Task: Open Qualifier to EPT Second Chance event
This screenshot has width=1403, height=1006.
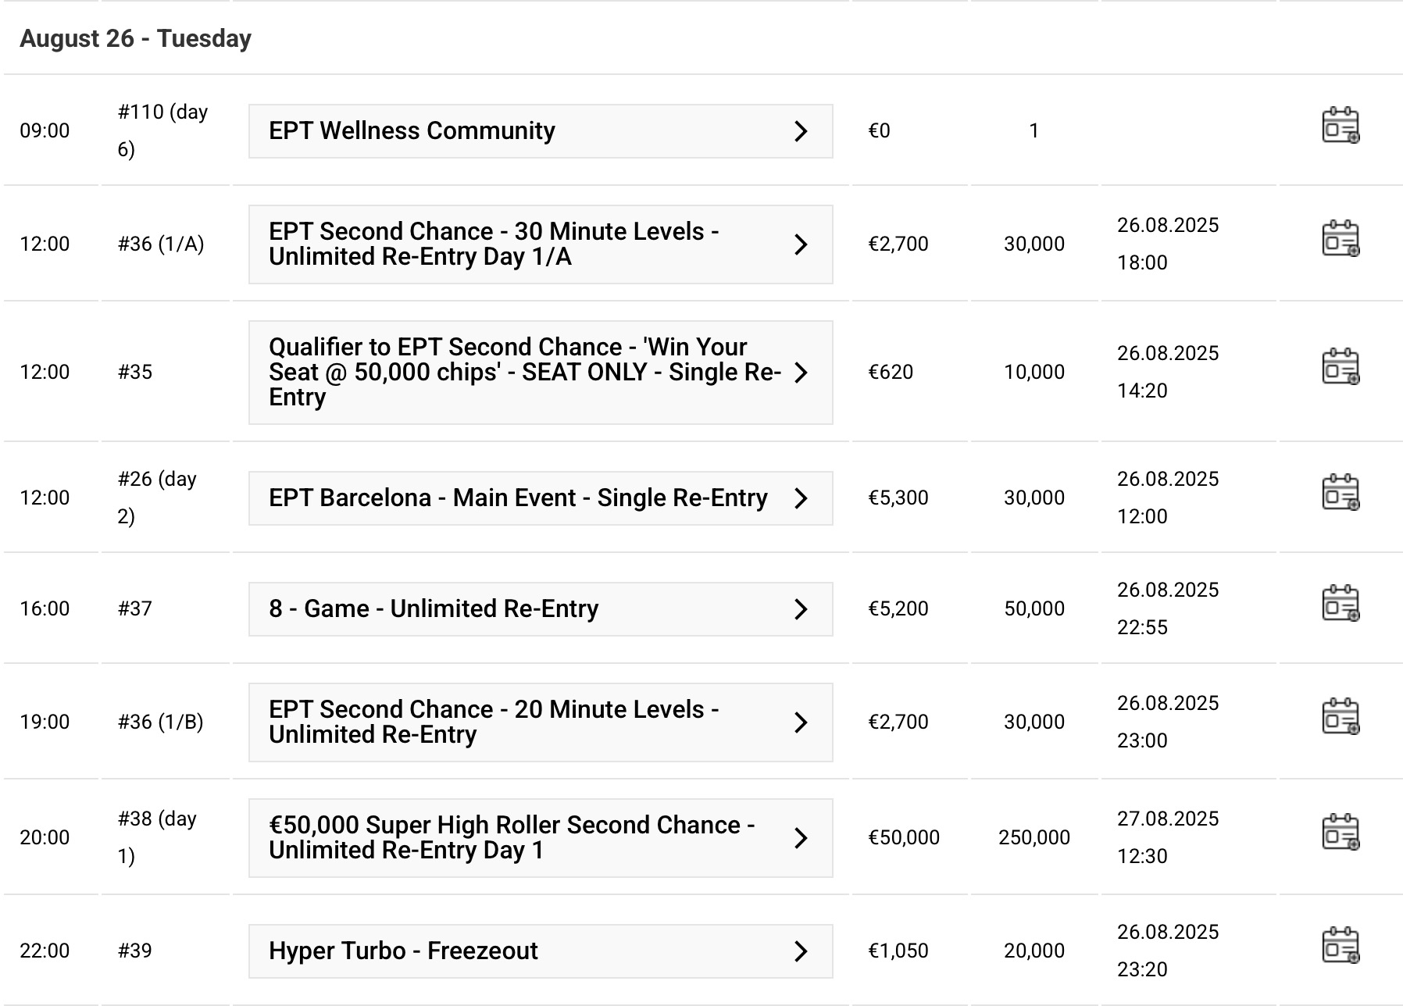Action: point(523,372)
